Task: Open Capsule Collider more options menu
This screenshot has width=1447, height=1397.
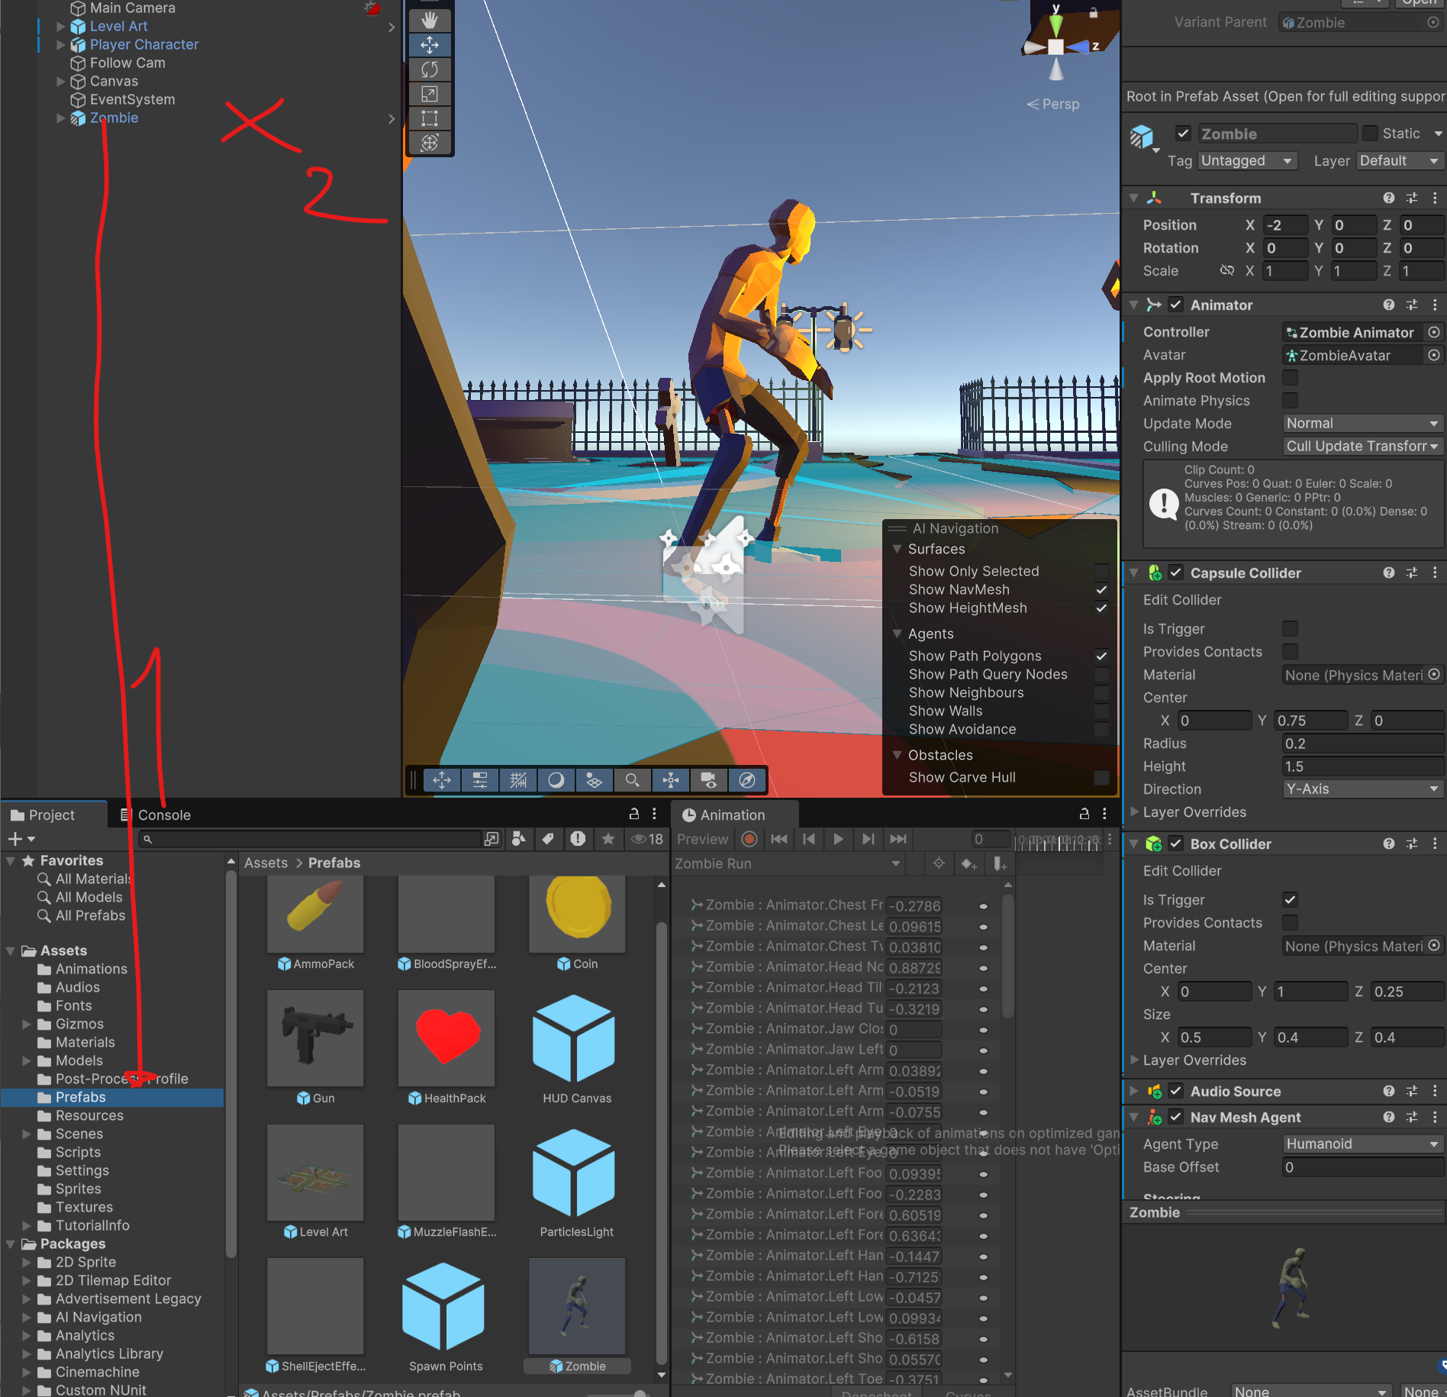Action: pos(1435,573)
